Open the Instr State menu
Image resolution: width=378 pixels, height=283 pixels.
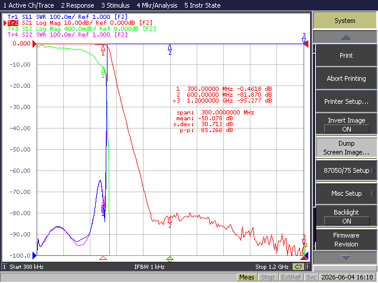(202, 5)
